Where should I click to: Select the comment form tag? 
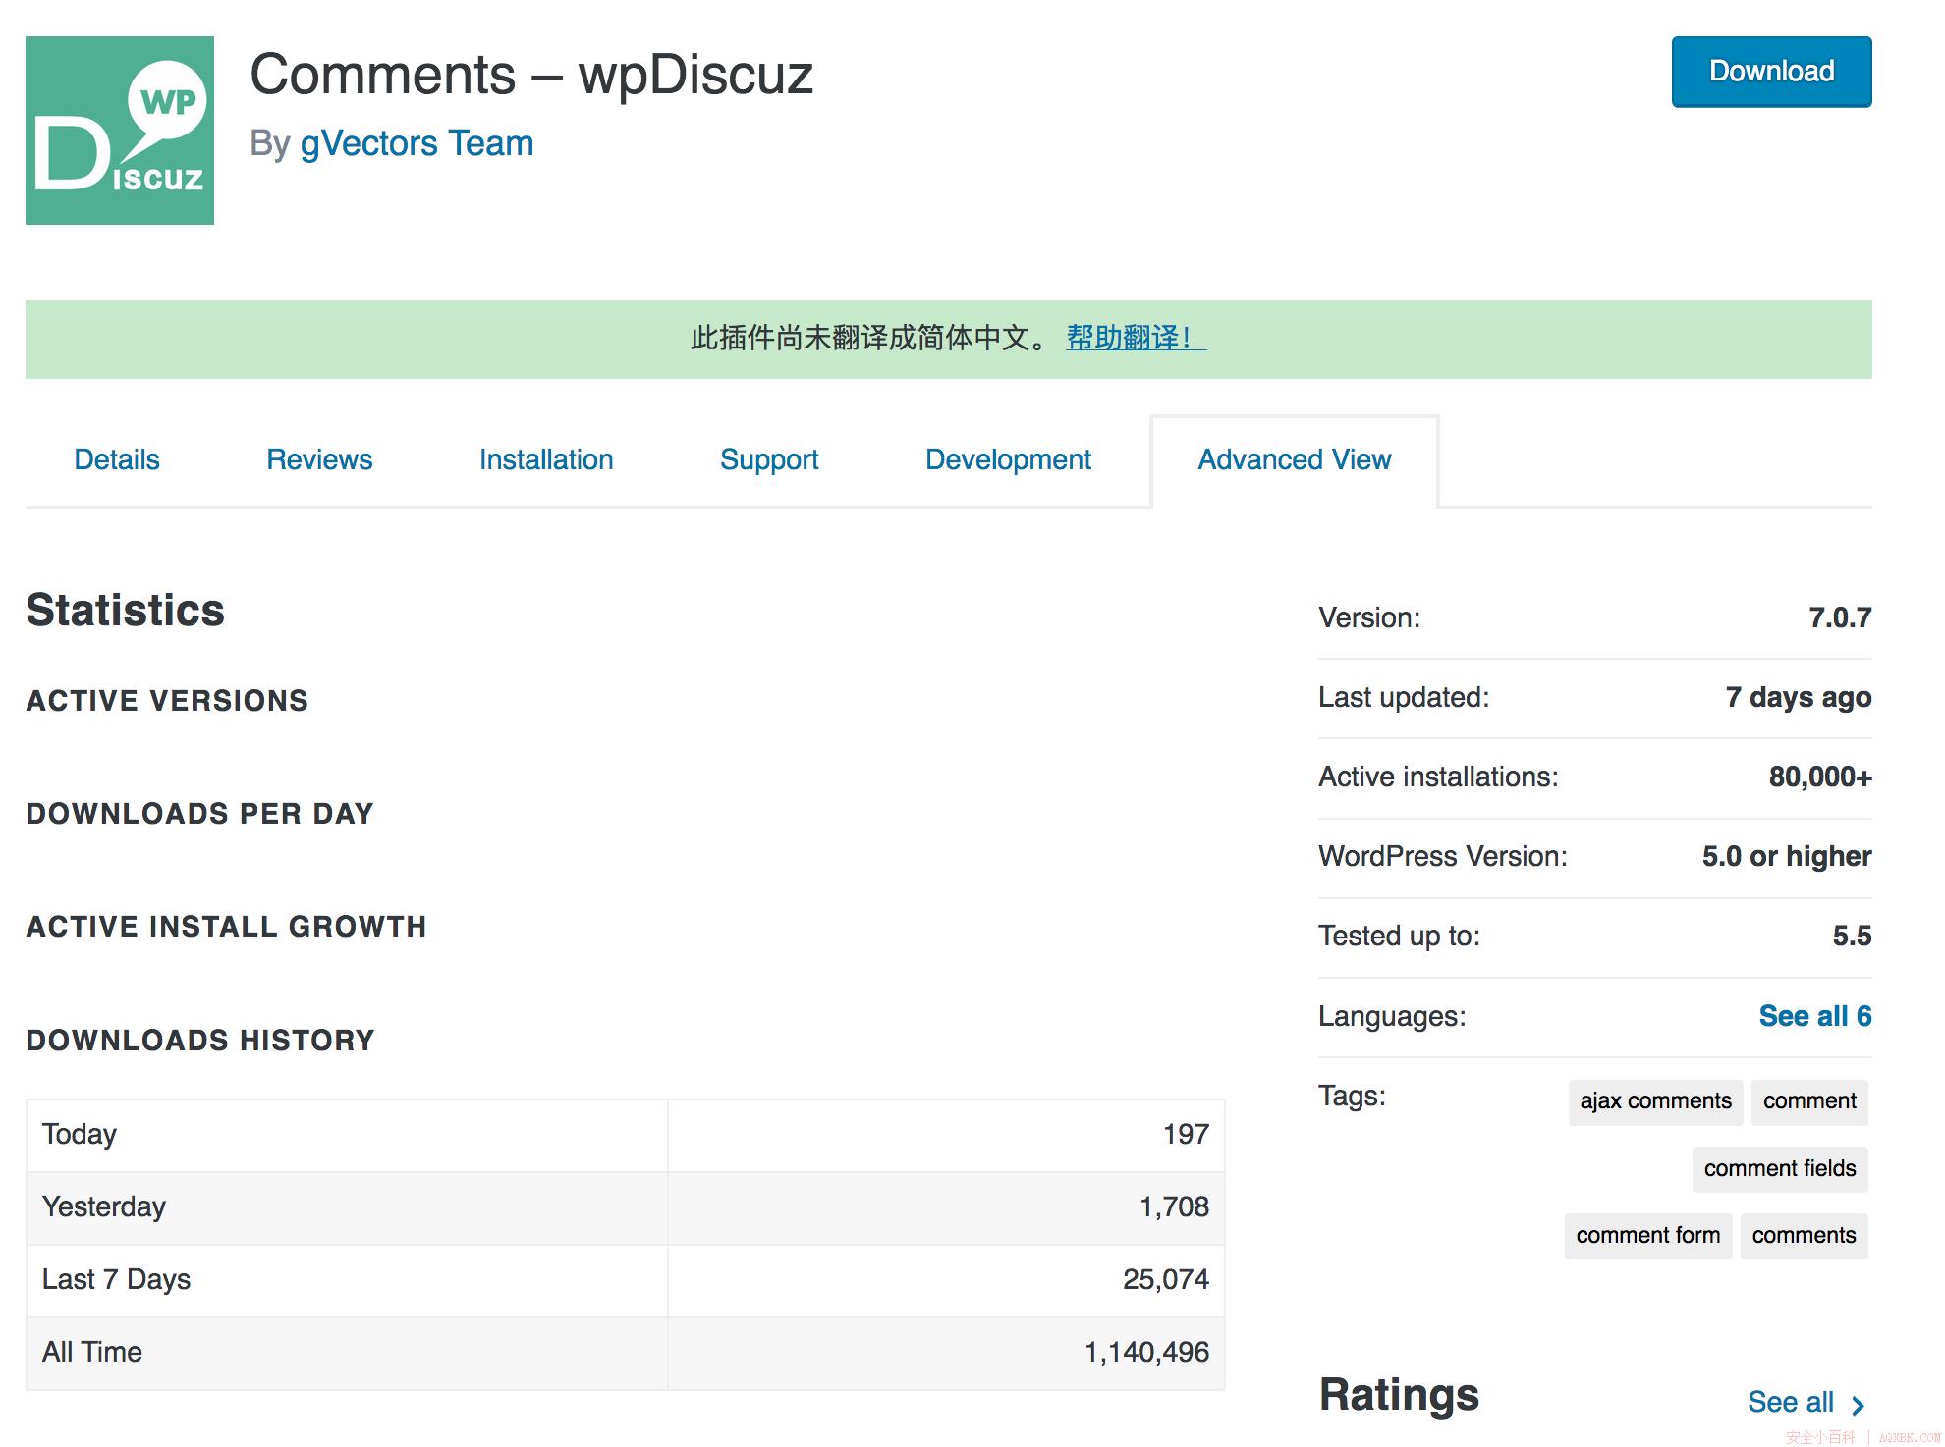[1648, 1236]
